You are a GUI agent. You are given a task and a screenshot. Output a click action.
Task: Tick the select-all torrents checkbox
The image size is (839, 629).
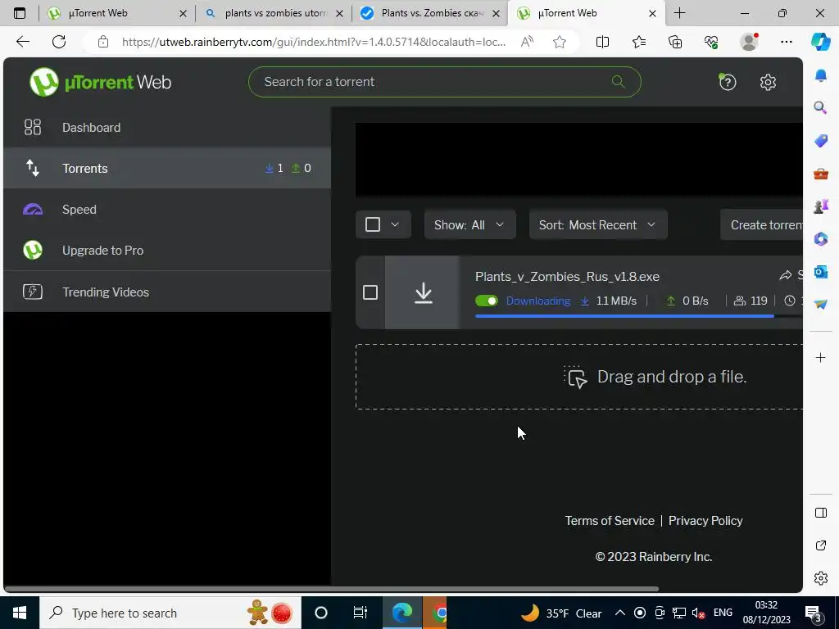pos(373,224)
